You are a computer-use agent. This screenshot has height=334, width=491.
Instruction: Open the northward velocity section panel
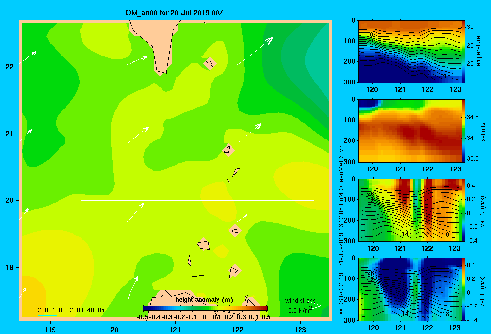point(410,210)
